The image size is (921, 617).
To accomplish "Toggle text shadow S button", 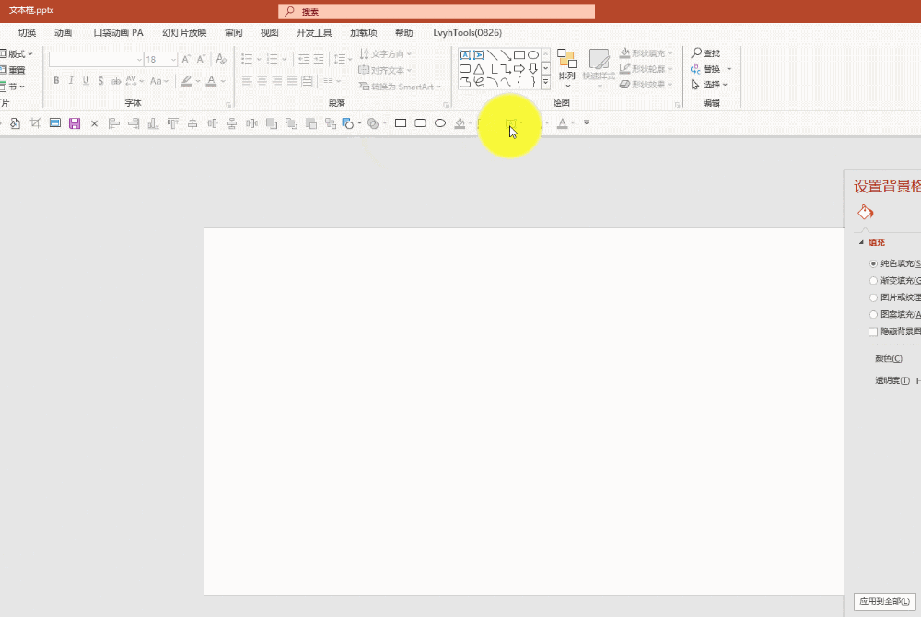I will pos(100,80).
